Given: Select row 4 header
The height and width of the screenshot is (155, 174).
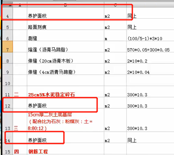Looking at the screenshot, I should (7, 13).
